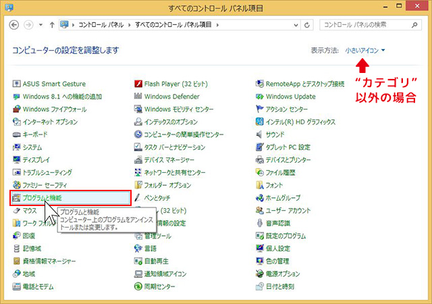The image size is (432, 304).
Task: Open Windows 8.1 への機能の追加 link
Action: coord(62,97)
